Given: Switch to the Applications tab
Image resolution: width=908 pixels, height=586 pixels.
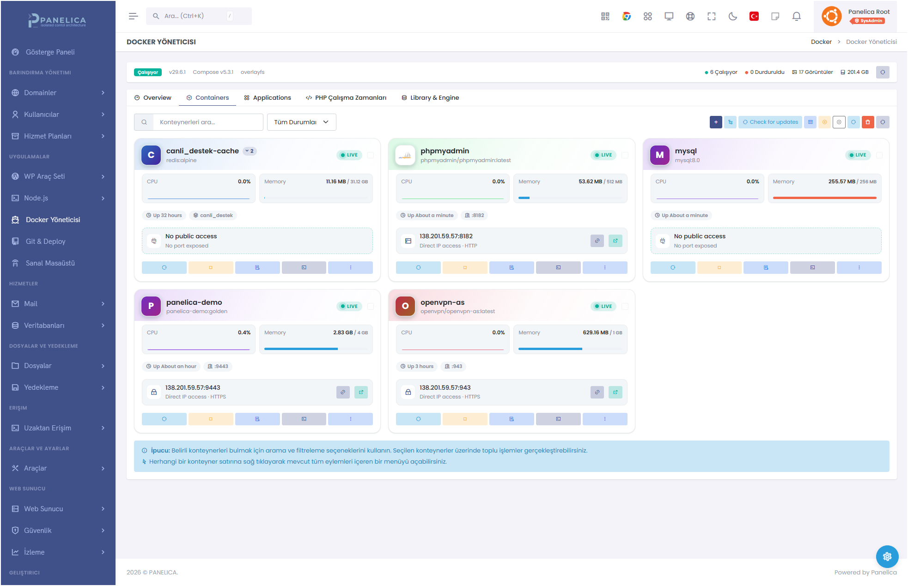Looking at the screenshot, I should (268, 97).
